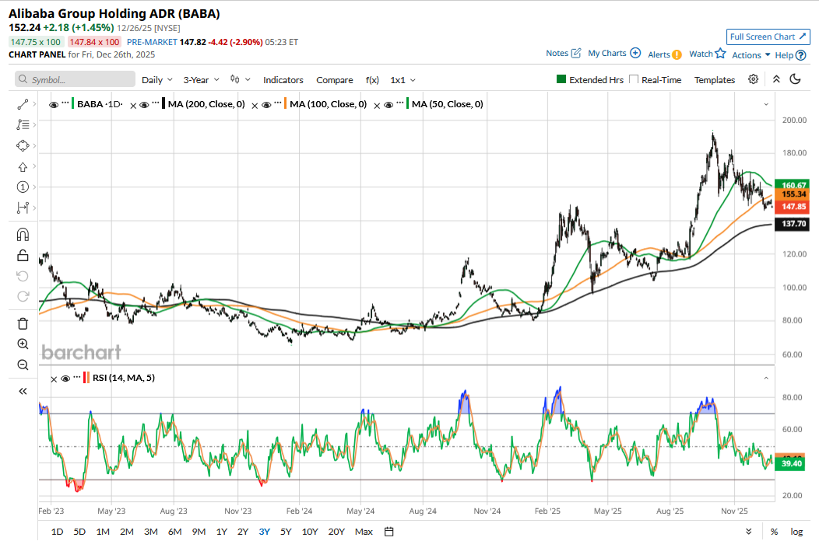Image resolution: width=819 pixels, height=555 pixels.
Task: Select the trend line drawing tool
Action: tap(23, 103)
